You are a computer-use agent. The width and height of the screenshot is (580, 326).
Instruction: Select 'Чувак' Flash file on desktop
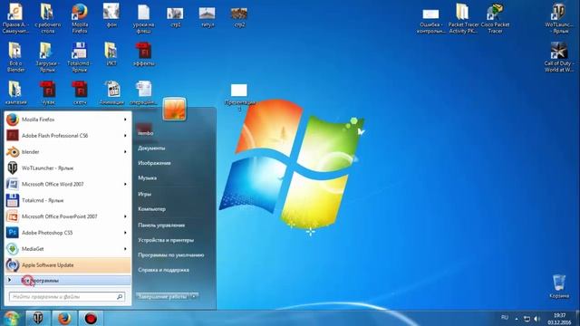click(48, 92)
